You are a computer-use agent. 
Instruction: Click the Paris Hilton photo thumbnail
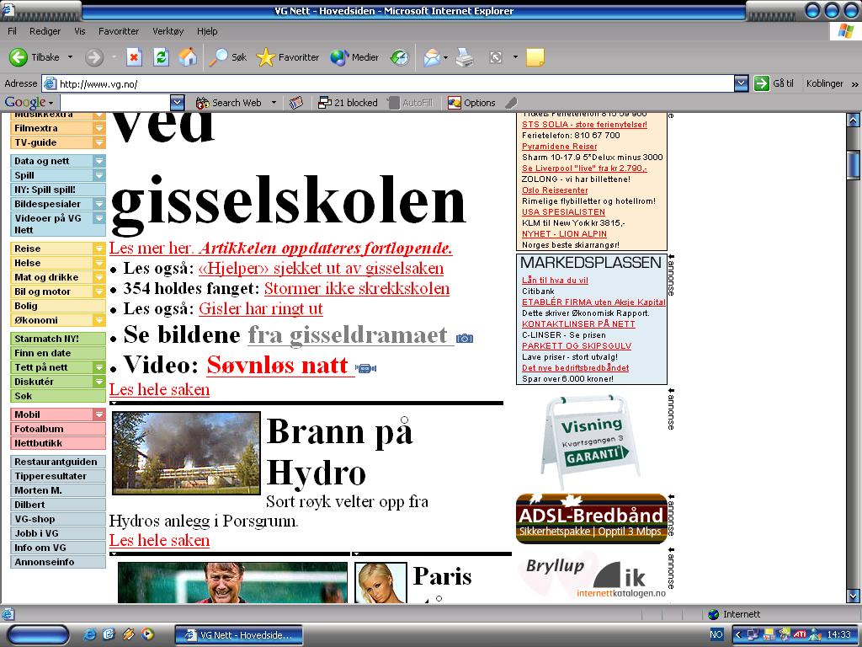[380, 583]
